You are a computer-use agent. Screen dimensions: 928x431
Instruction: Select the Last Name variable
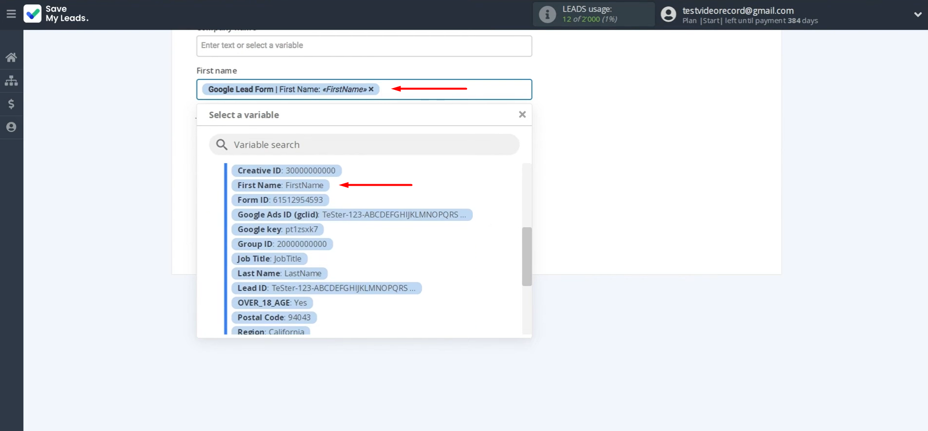click(279, 273)
